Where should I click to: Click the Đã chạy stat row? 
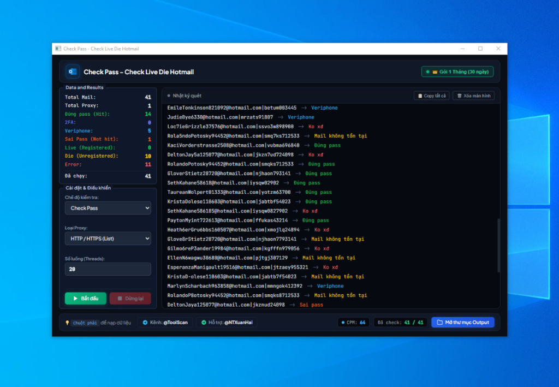point(108,176)
